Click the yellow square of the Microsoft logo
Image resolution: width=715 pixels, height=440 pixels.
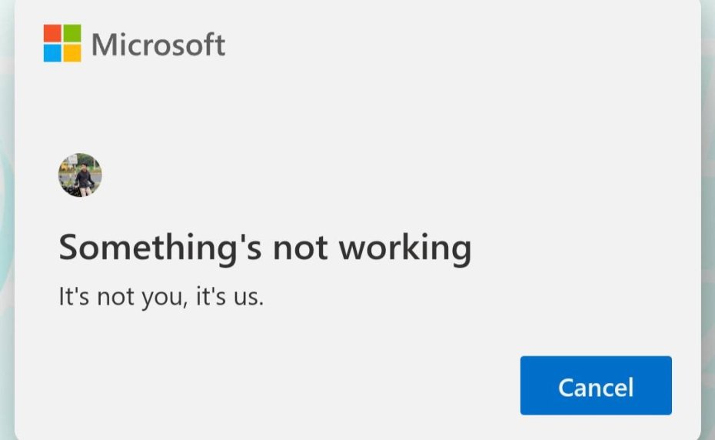pyautogui.click(x=72, y=53)
